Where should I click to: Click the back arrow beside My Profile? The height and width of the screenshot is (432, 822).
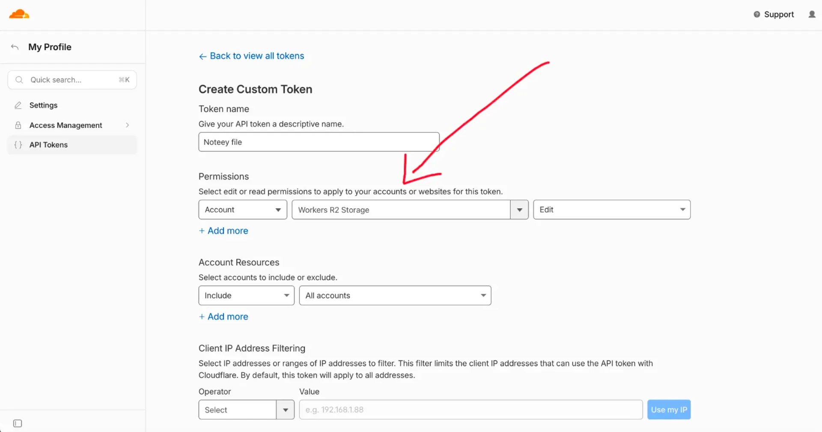coord(15,47)
